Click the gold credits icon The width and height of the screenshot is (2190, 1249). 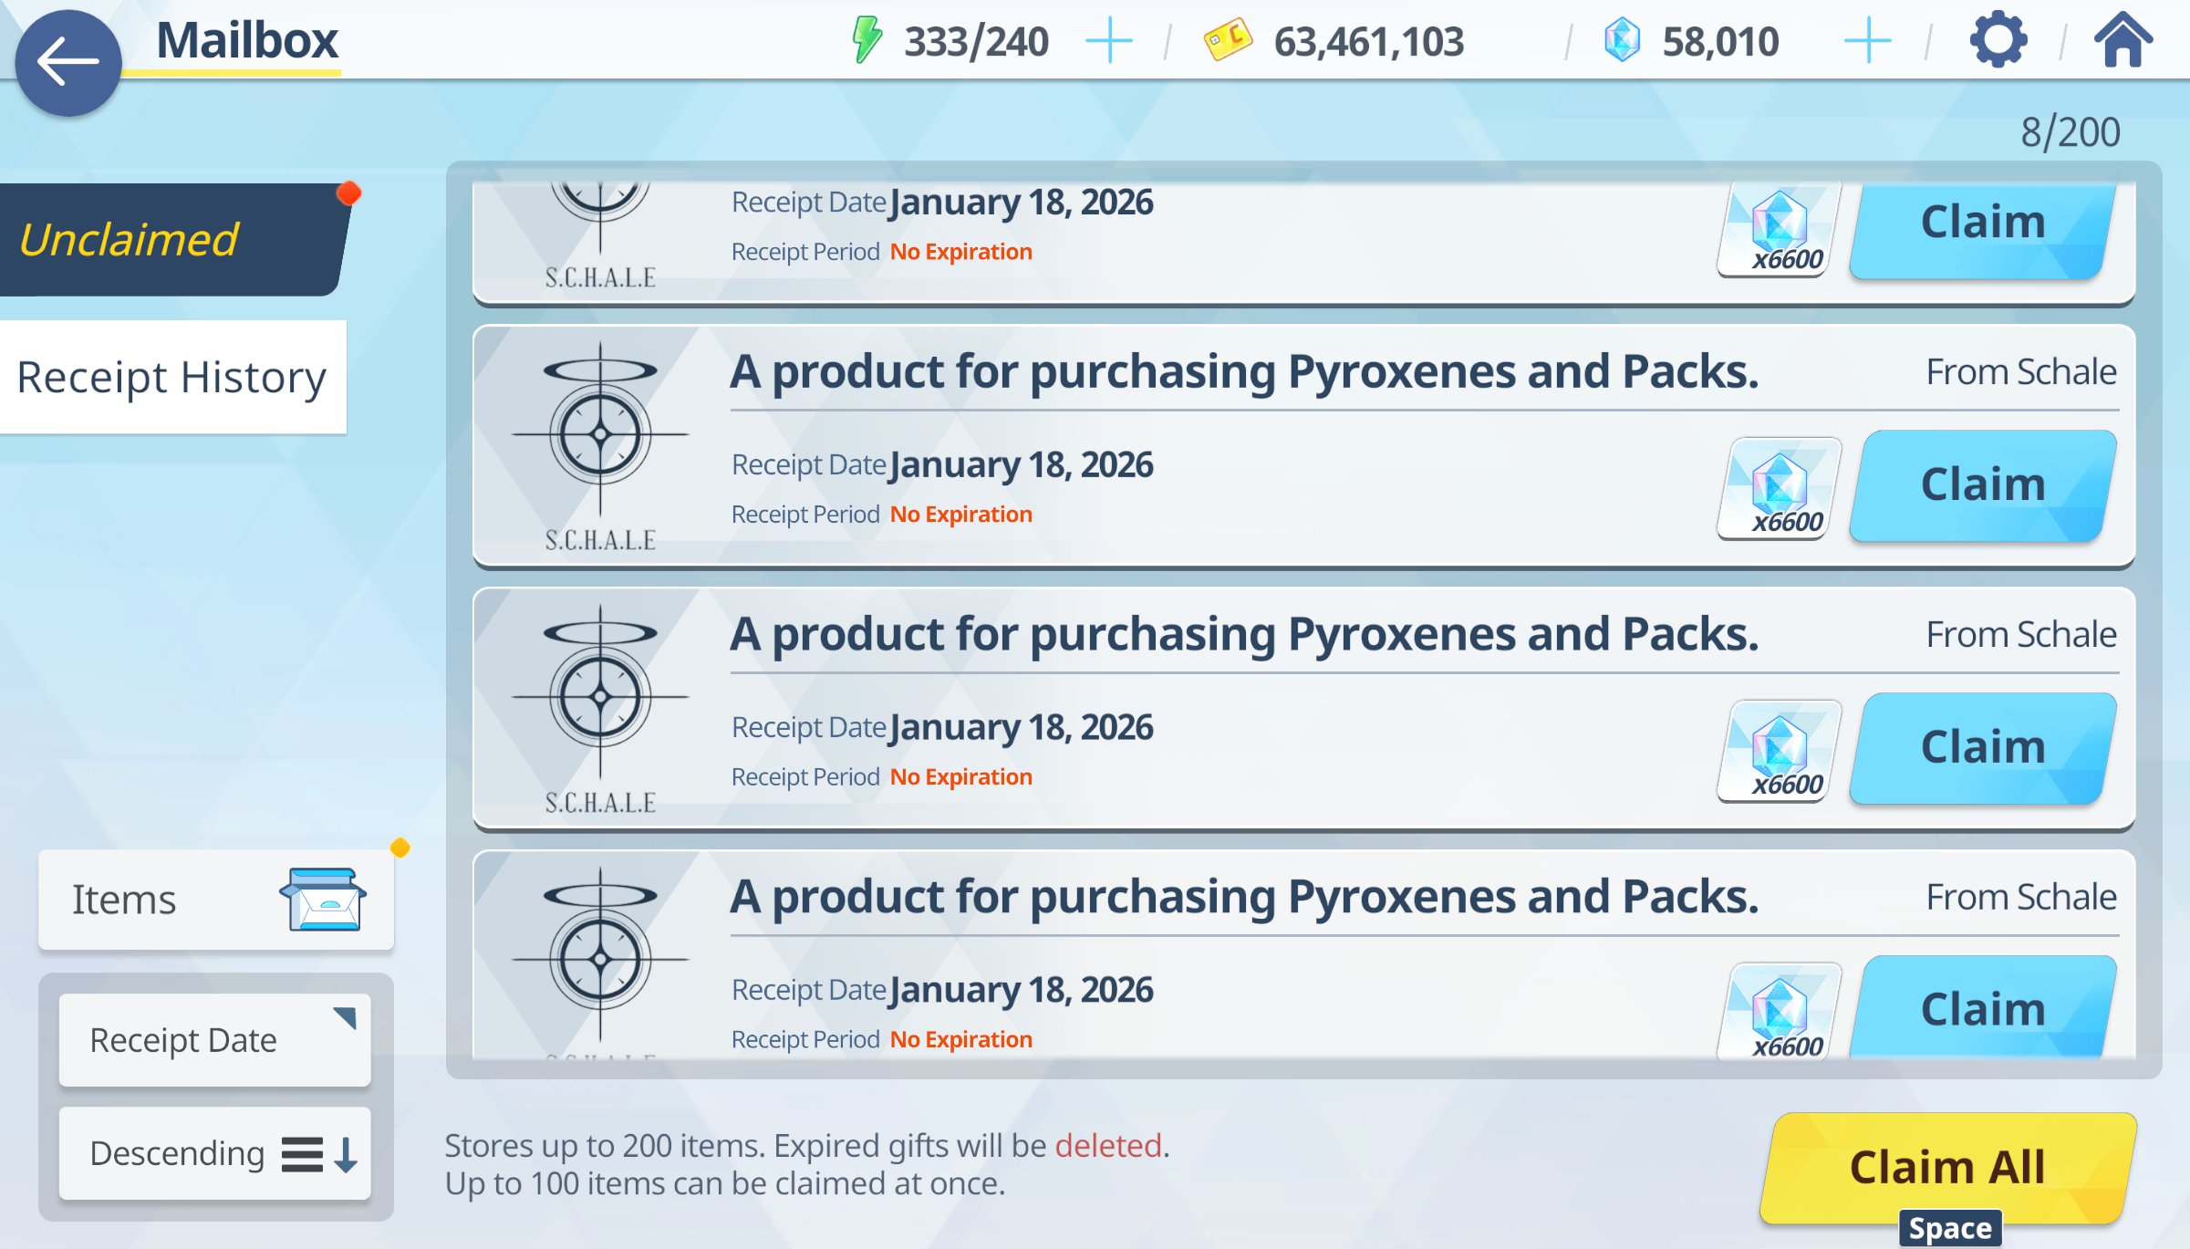[x=1228, y=40]
